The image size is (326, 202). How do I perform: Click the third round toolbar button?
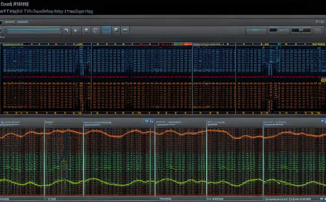pos(86,30)
